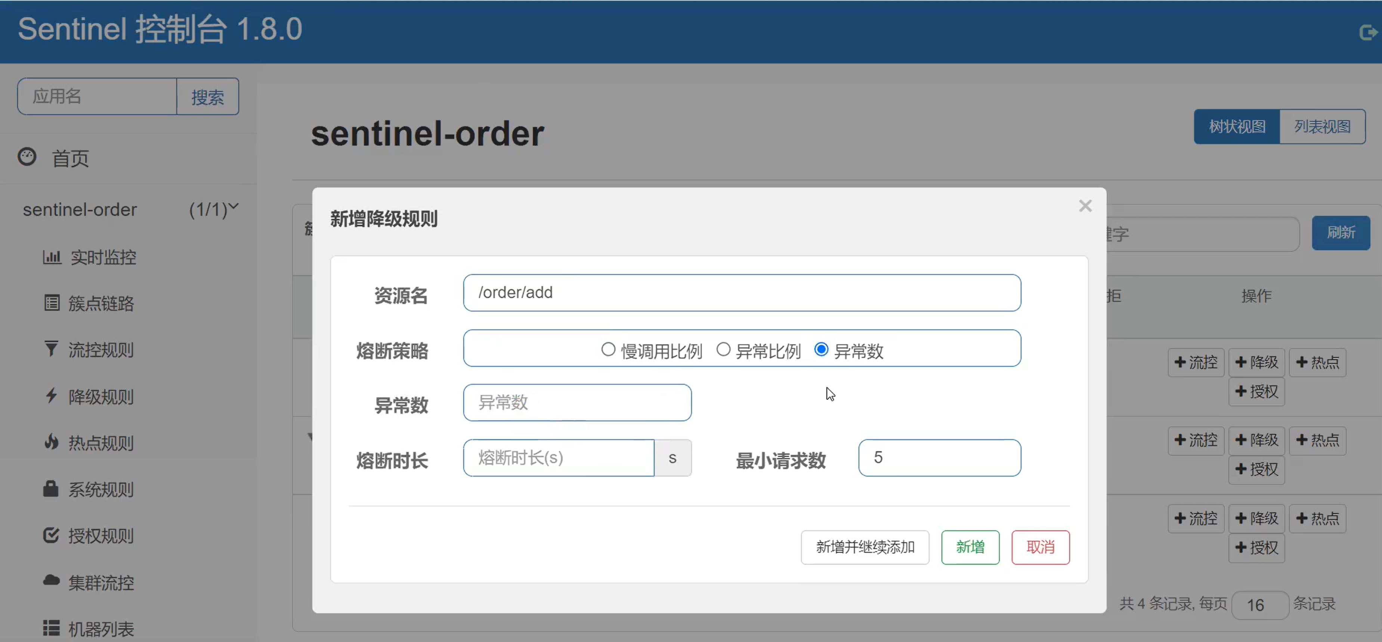Focus the page size field showing 16

coord(1260,605)
